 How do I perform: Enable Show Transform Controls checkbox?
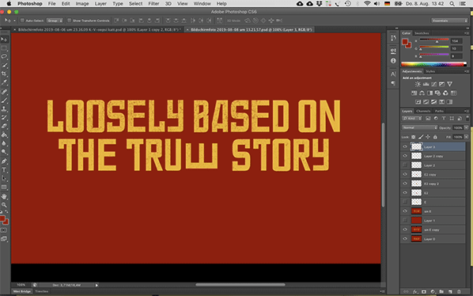[x=69, y=21]
